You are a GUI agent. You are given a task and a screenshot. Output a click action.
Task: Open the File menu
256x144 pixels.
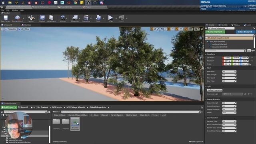(3, 10)
